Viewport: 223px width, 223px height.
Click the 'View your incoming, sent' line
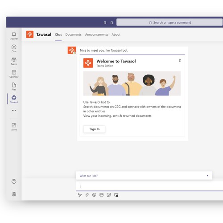(117, 116)
